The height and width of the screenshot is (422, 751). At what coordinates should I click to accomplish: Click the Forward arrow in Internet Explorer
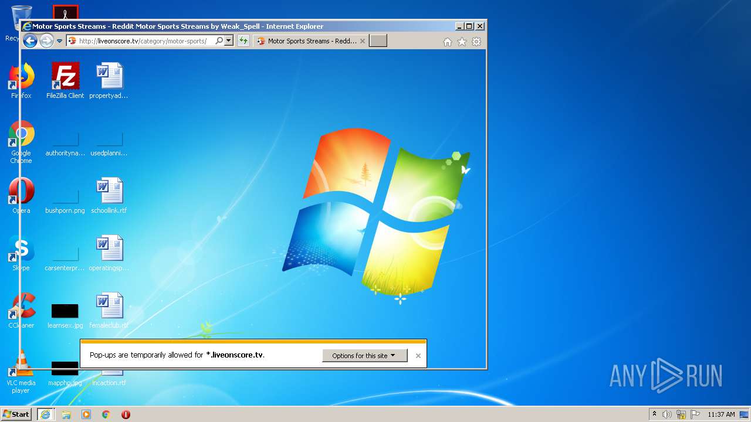click(46, 40)
